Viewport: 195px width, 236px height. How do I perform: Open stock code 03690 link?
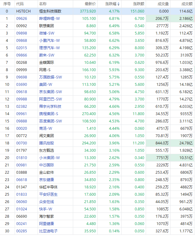click(x=22, y=85)
